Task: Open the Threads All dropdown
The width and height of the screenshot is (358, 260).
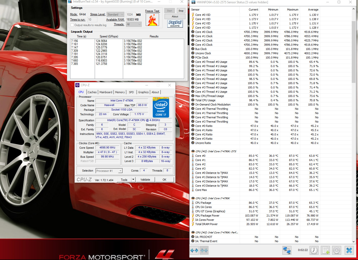Action: click(x=134, y=24)
